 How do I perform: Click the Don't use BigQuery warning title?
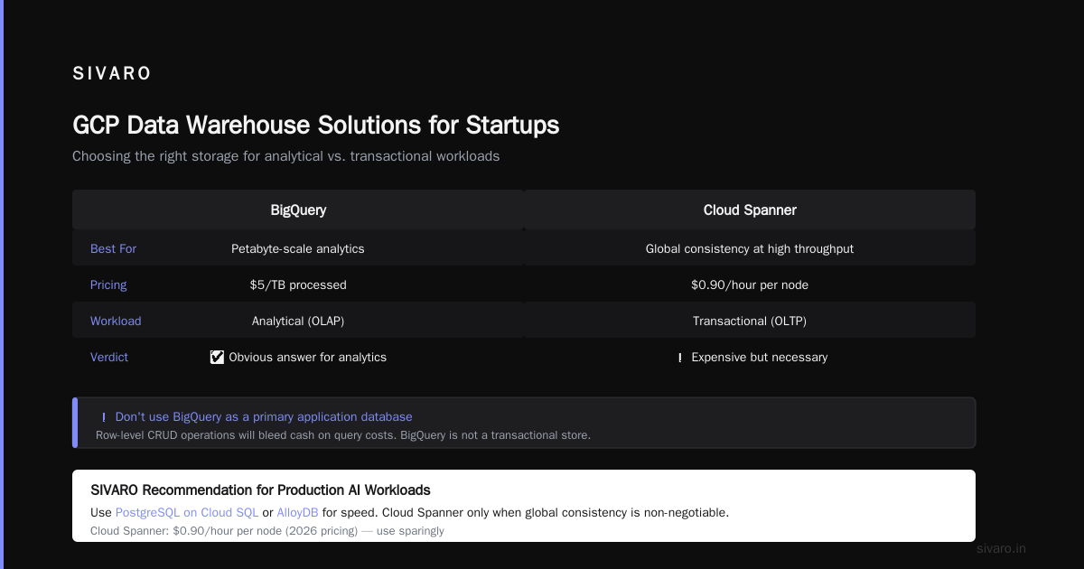tap(264, 416)
